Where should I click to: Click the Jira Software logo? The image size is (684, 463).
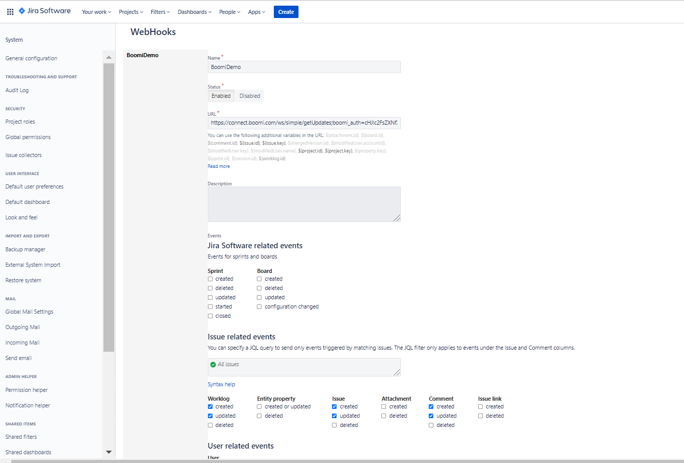coord(44,10)
